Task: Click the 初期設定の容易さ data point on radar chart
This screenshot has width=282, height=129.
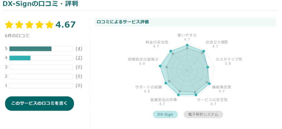Action: tap(160, 66)
